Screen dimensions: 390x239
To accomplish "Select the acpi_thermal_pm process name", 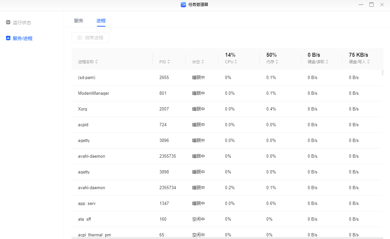I will (x=94, y=235).
